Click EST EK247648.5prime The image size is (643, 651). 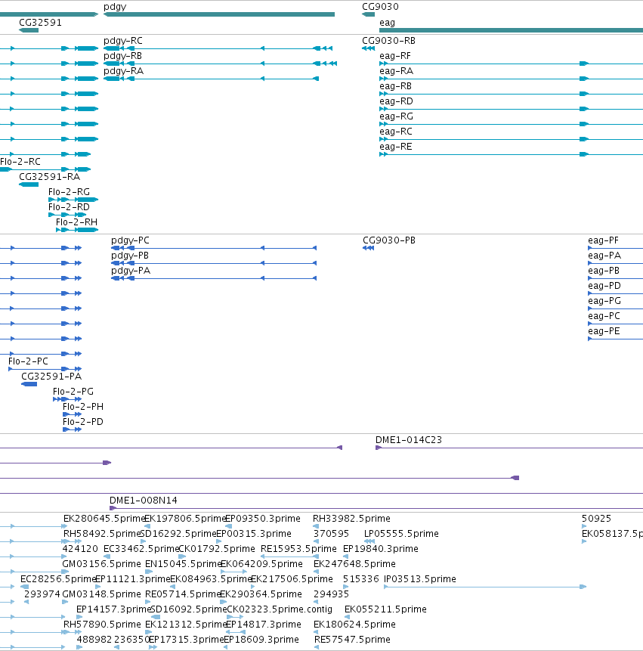click(316, 572)
